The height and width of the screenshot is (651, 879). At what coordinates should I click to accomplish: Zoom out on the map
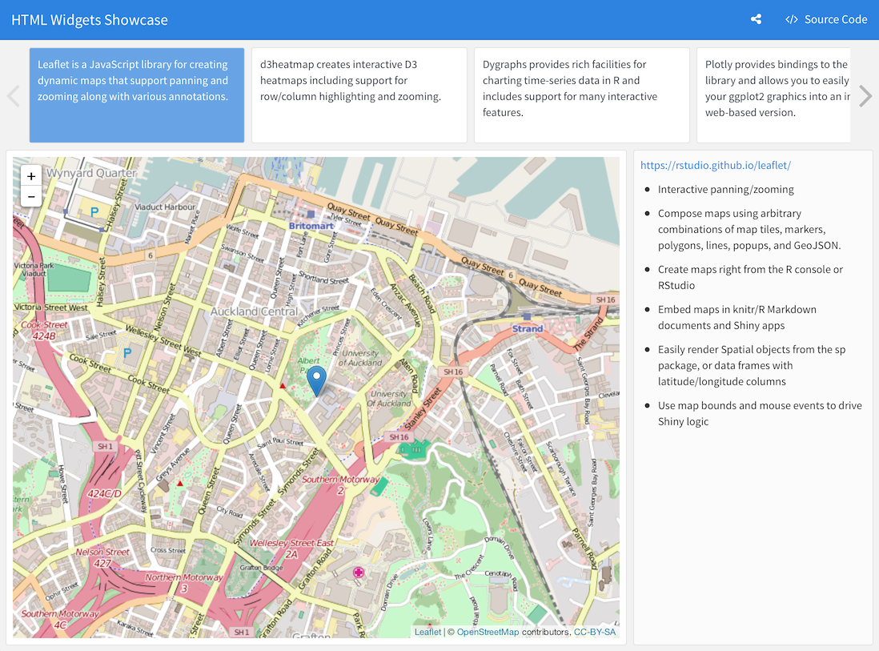(x=31, y=196)
